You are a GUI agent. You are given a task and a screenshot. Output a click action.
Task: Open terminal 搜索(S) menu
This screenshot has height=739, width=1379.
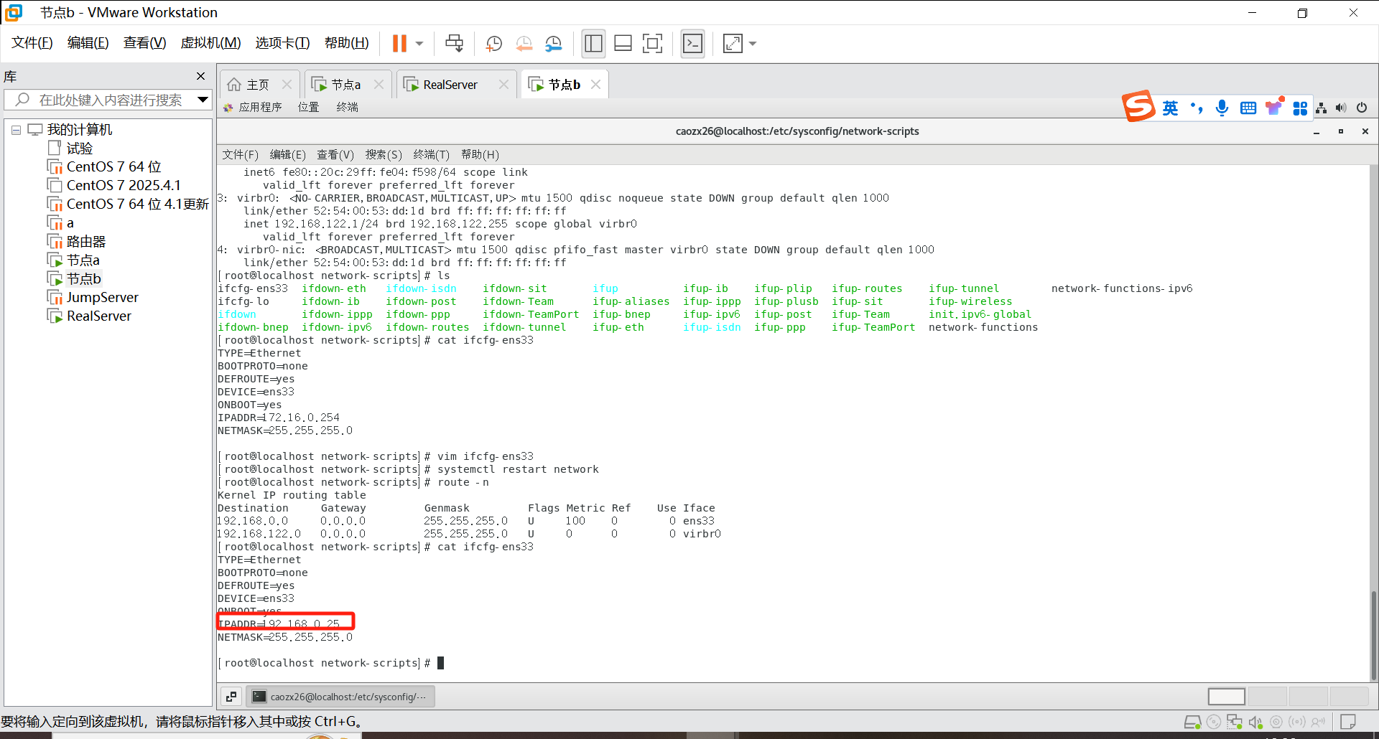click(384, 155)
